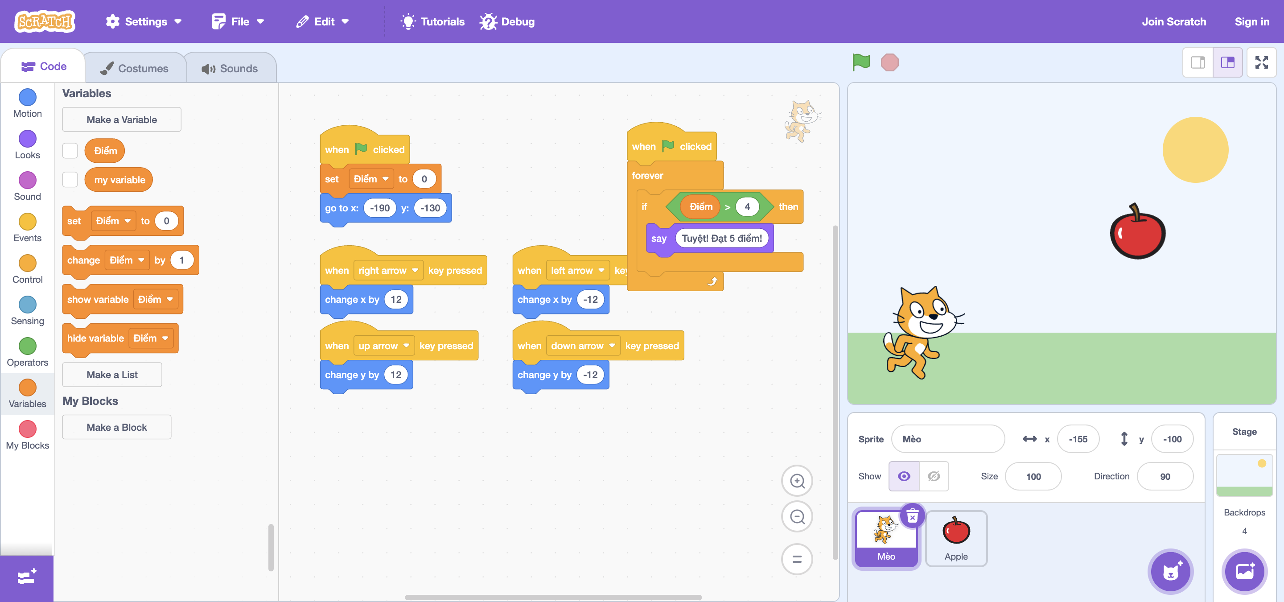Hide sprite with crossed-eye icon
1284x602 pixels.
pos(934,476)
